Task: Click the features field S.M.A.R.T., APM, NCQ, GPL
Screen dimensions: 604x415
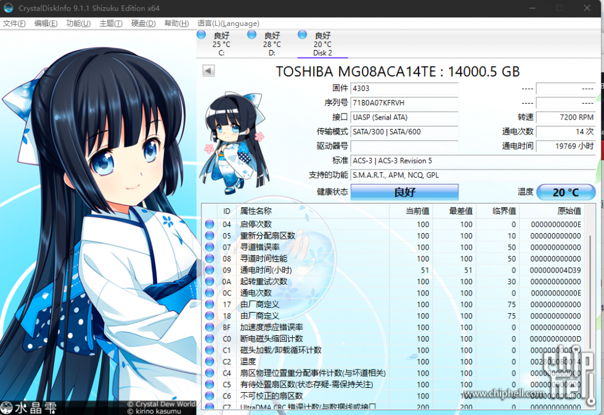Action: click(x=473, y=175)
